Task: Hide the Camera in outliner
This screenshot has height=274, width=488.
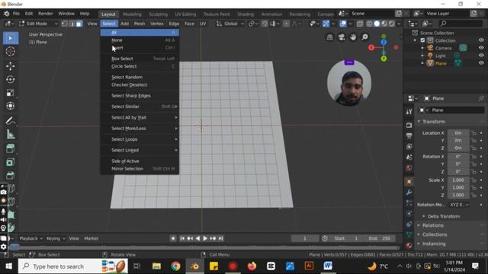Action: tap(481, 48)
